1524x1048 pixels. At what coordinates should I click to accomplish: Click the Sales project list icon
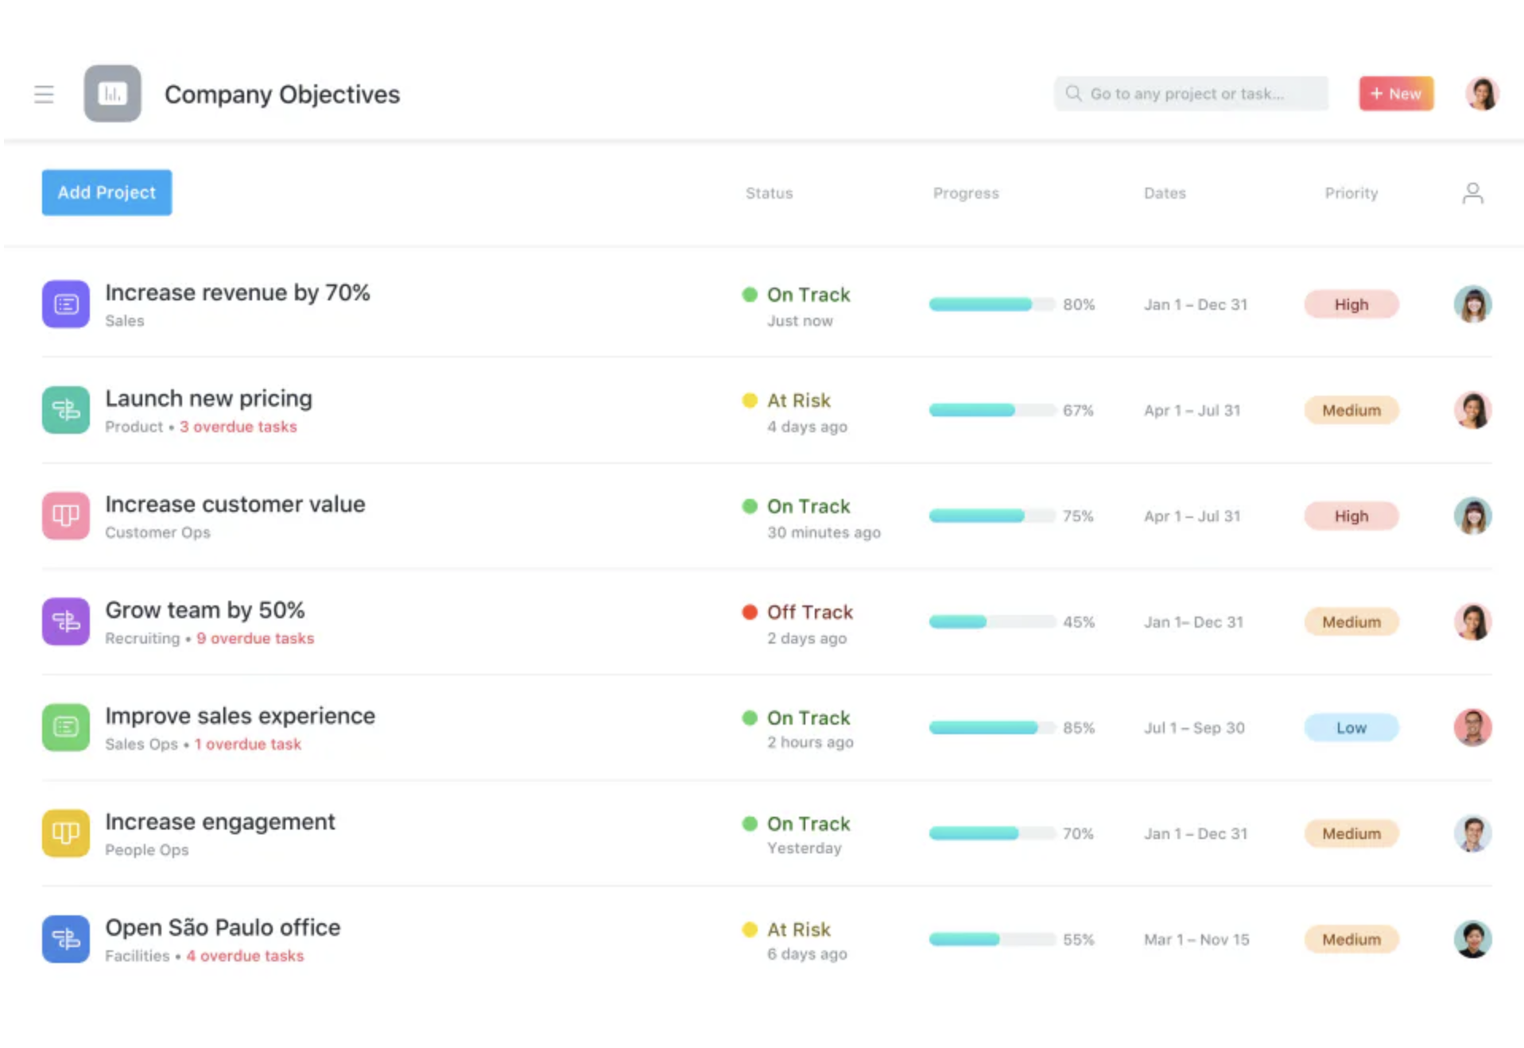click(x=65, y=304)
